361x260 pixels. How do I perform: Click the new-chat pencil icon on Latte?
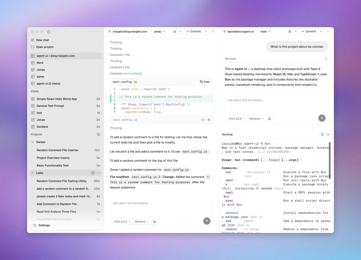(93, 173)
